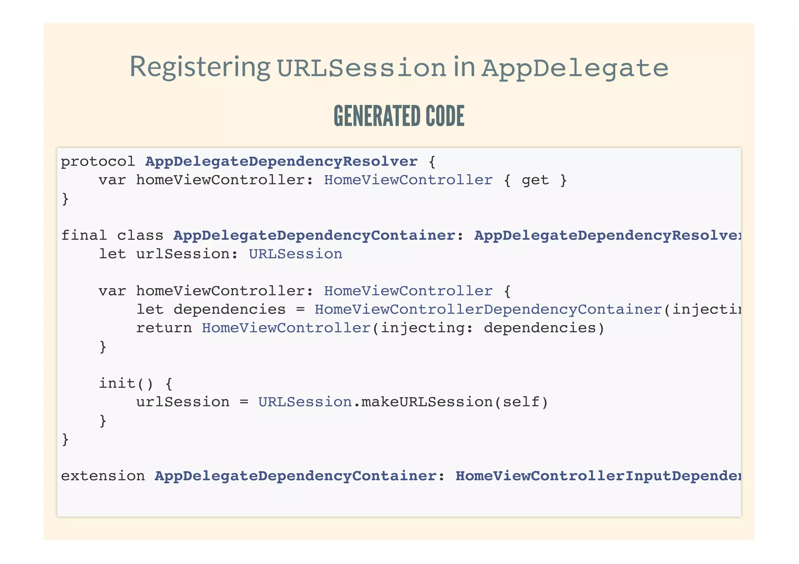Click the 'init() {' line
Viewport: 799px width, 564px height.
[135, 384]
